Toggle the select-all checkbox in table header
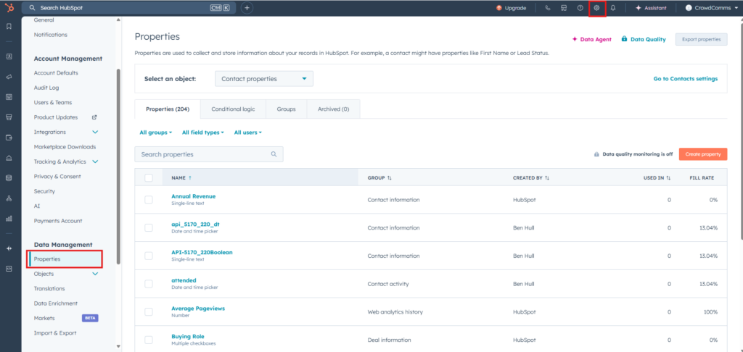 click(x=149, y=177)
